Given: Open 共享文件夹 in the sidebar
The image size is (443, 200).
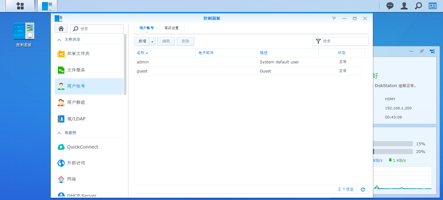Looking at the screenshot, I should [78, 54].
